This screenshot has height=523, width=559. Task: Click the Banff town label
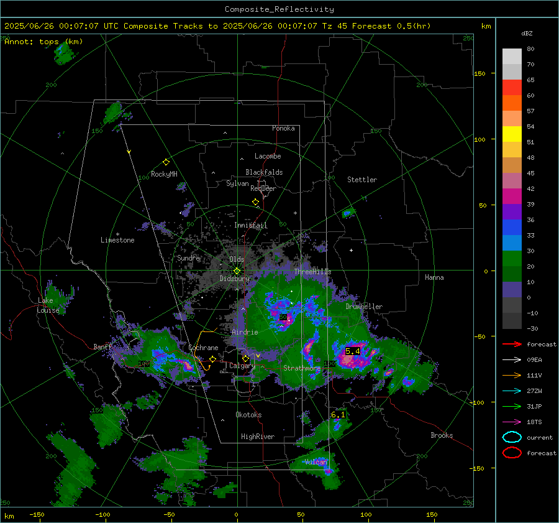(102, 347)
